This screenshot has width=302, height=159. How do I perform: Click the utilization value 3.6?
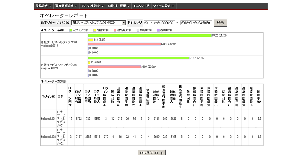260,119
